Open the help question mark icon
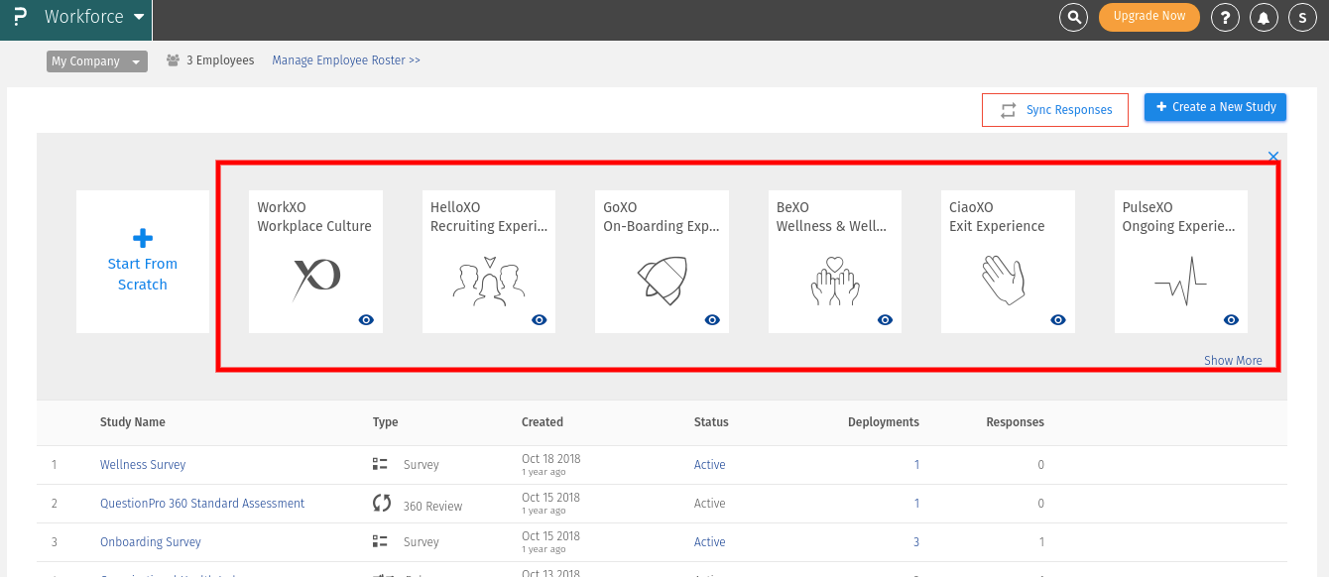 point(1226,17)
